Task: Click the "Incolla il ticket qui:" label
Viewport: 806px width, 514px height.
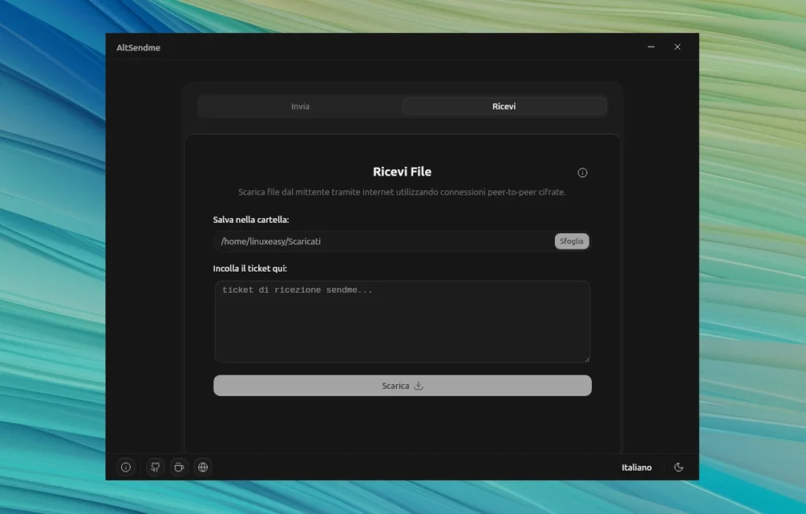Action: coord(250,268)
